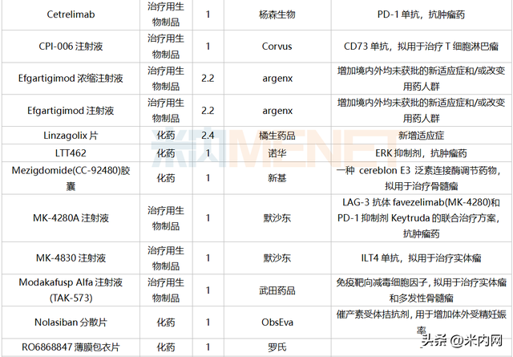The height and width of the screenshot is (357, 513).
Task: Select the 1 cell in the LTT462 row
Action: (x=208, y=153)
